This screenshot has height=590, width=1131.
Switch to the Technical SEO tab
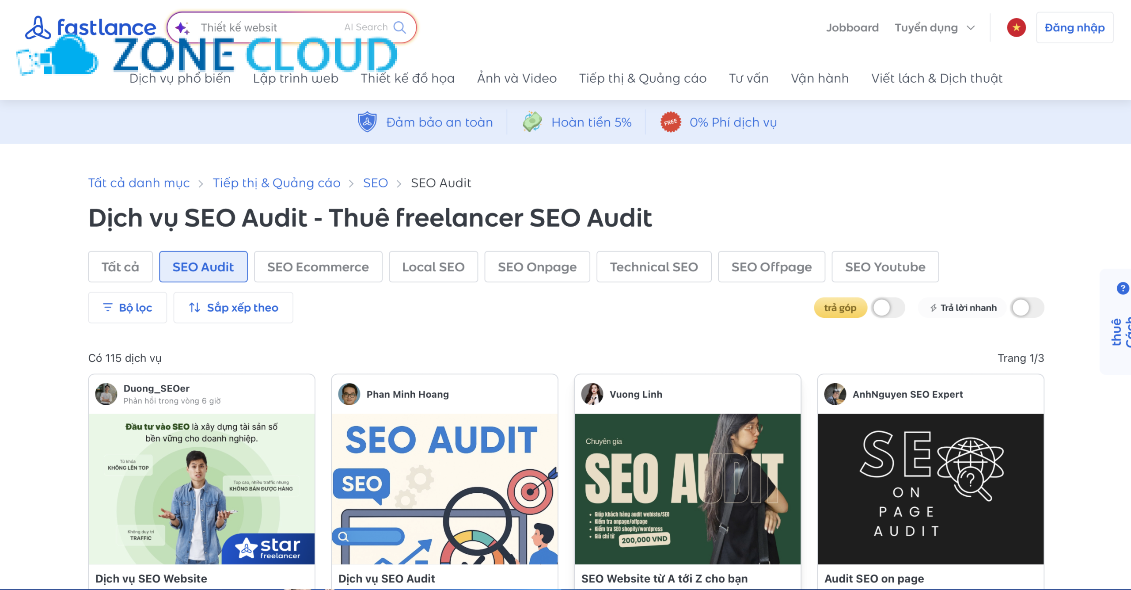click(x=654, y=267)
